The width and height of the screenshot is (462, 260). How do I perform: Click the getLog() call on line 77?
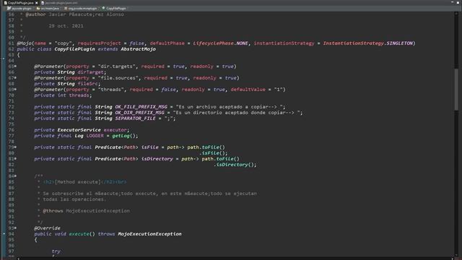click(x=125, y=136)
